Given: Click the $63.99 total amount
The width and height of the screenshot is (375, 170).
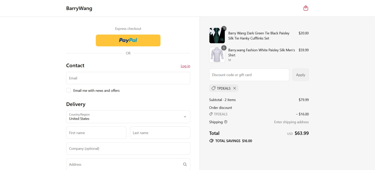Looking at the screenshot, I should [301, 133].
